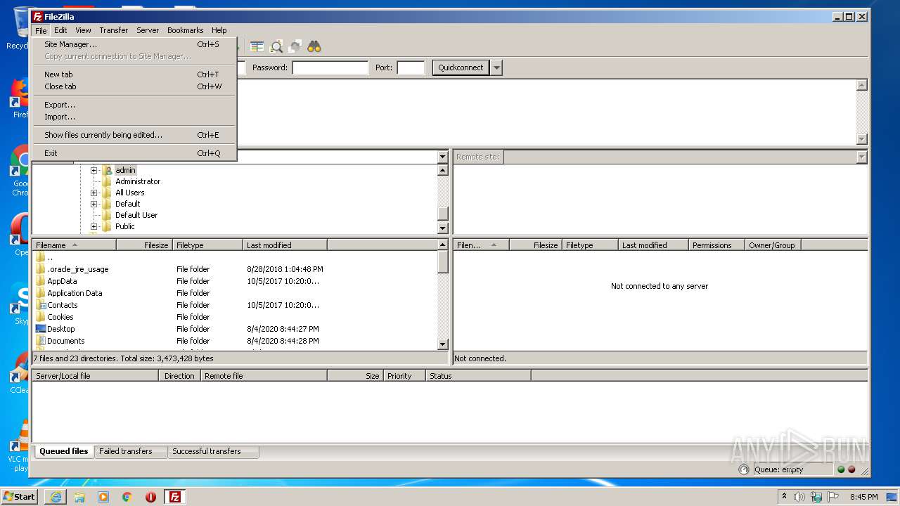This screenshot has width=900, height=506.
Task: Expand the Default tree node
Action: (94, 204)
